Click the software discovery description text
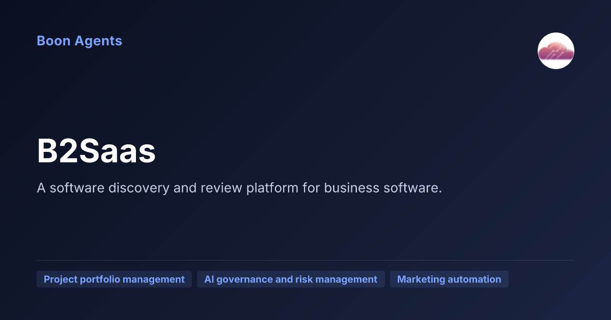The width and height of the screenshot is (611, 320). (x=239, y=188)
